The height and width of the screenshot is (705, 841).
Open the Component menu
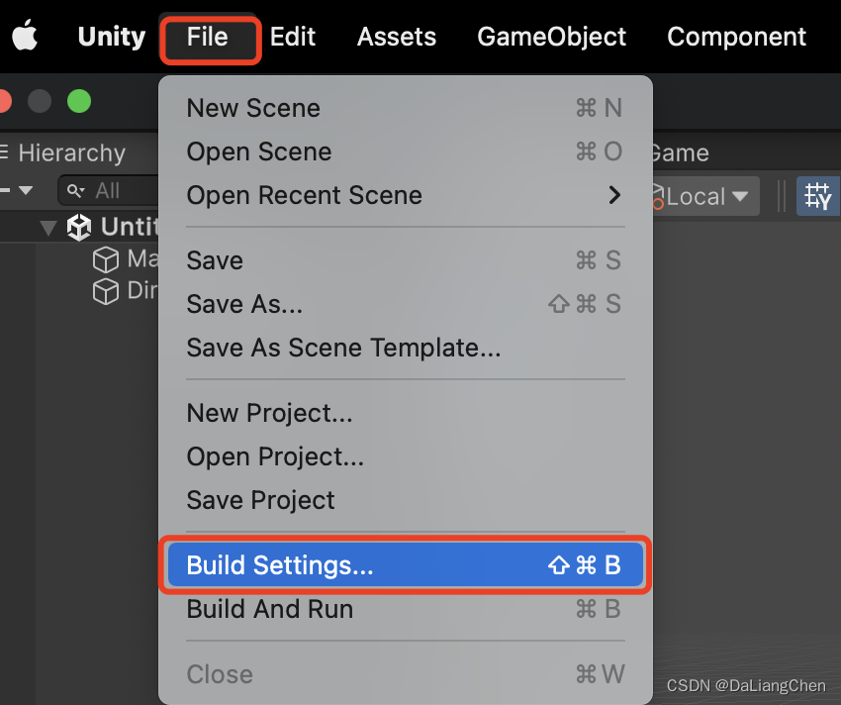(736, 37)
